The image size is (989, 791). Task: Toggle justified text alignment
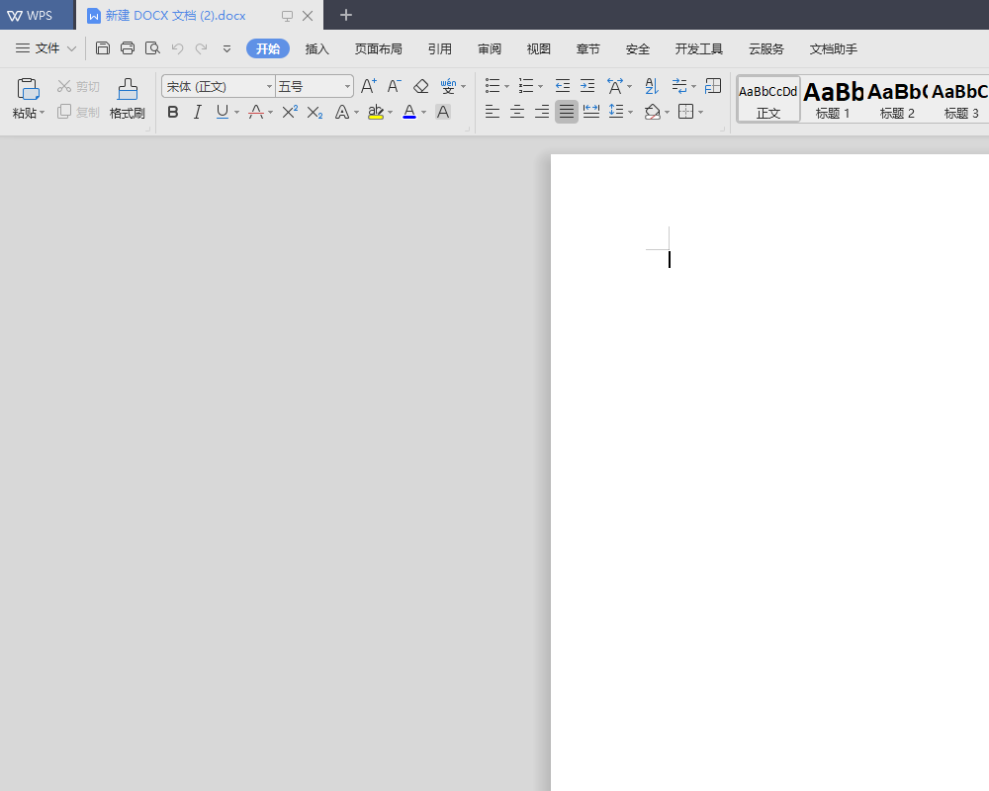(566, 112)
